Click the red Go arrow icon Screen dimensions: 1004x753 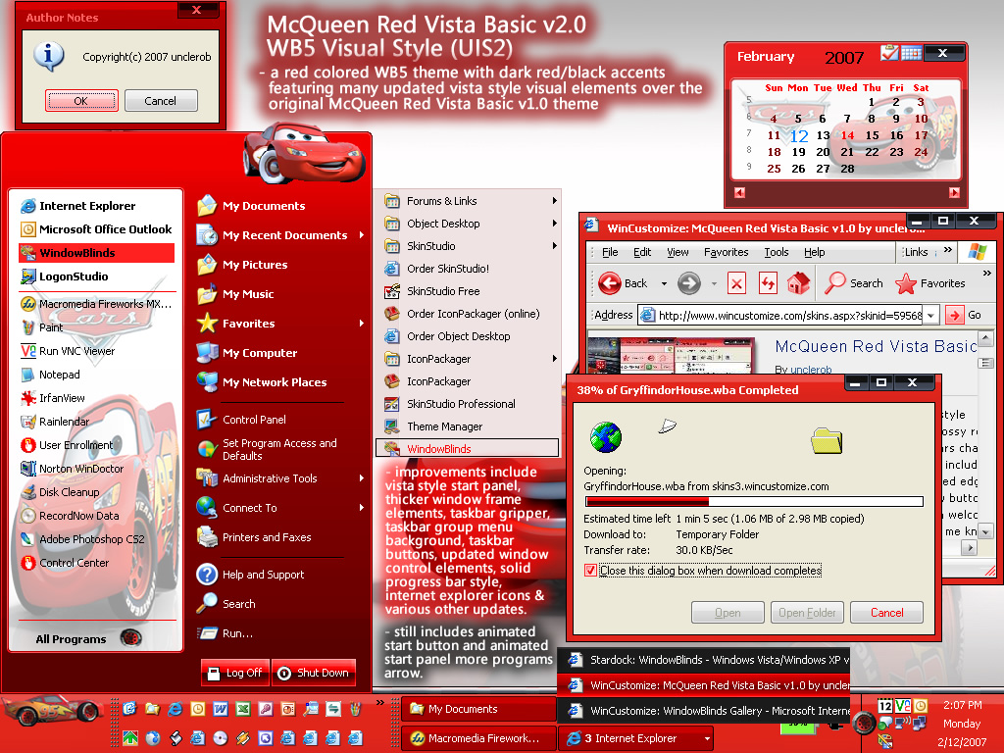(x=954, y=315)
